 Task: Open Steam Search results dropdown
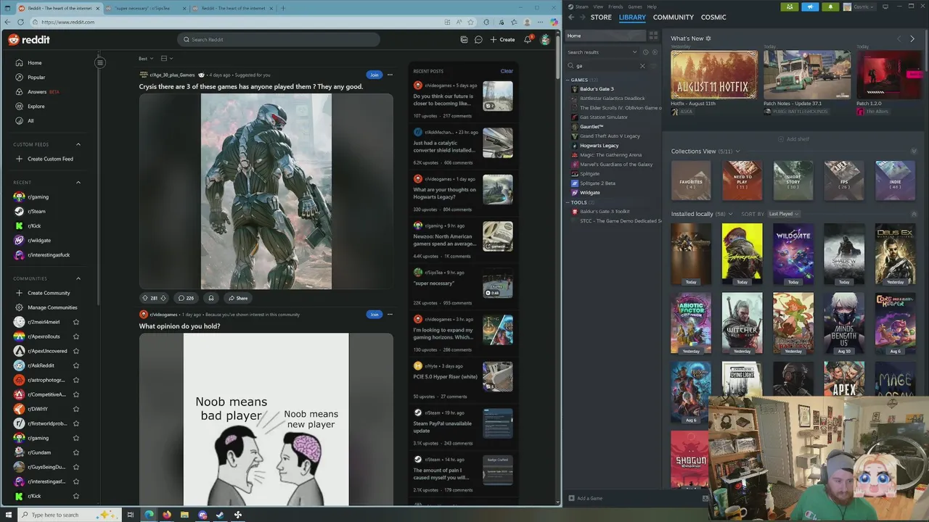[x=602, y=52]
